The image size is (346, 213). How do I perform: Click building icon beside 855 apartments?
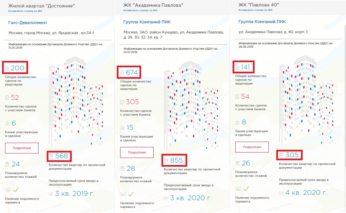166,160
